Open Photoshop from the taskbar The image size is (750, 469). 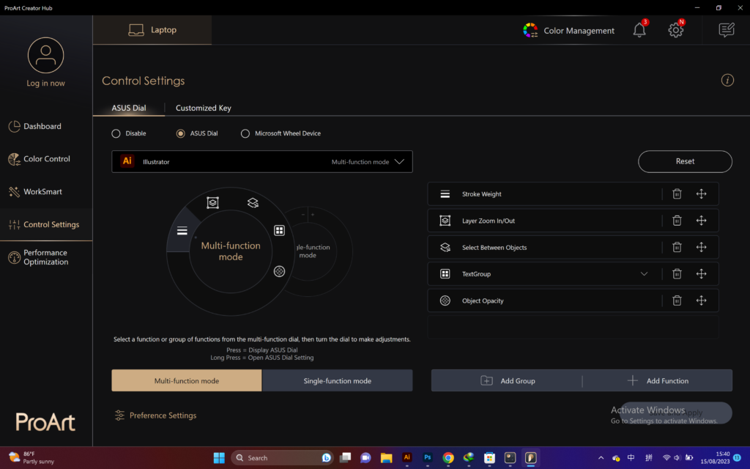[x=428, y=457]
